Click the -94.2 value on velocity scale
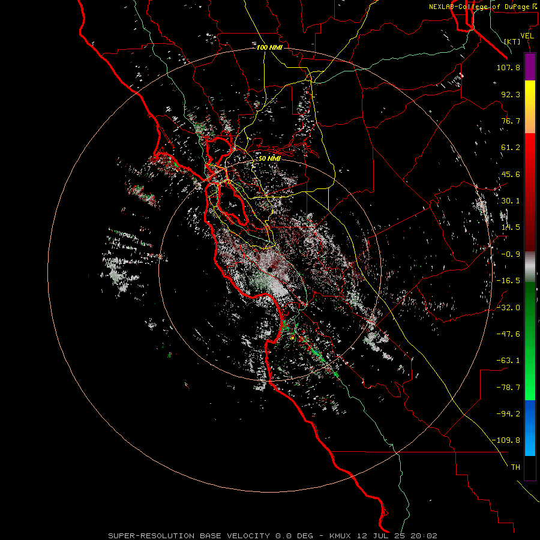Viewport: 540px width, 540px height. (508, 414)
